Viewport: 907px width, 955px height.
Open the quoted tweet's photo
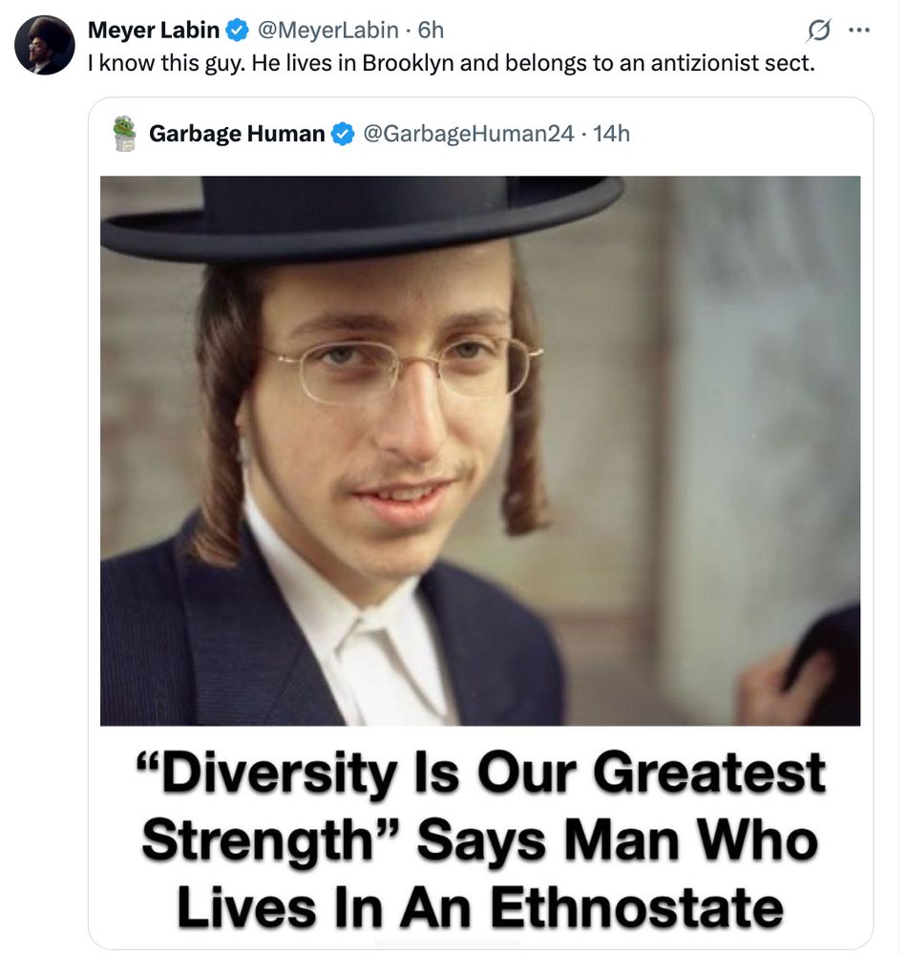point(480,451)
